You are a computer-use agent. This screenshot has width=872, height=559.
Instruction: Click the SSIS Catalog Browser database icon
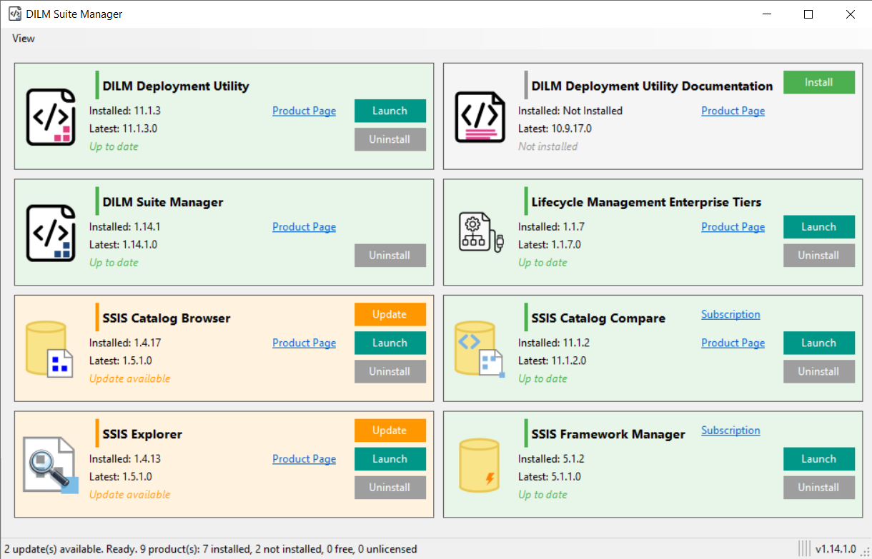pyautogui.click(x=49, y=349)
